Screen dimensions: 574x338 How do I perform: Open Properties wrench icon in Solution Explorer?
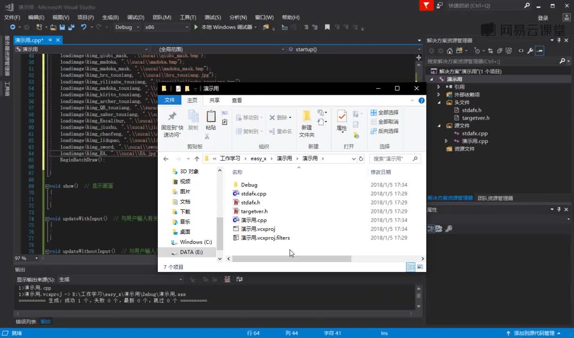530,51
